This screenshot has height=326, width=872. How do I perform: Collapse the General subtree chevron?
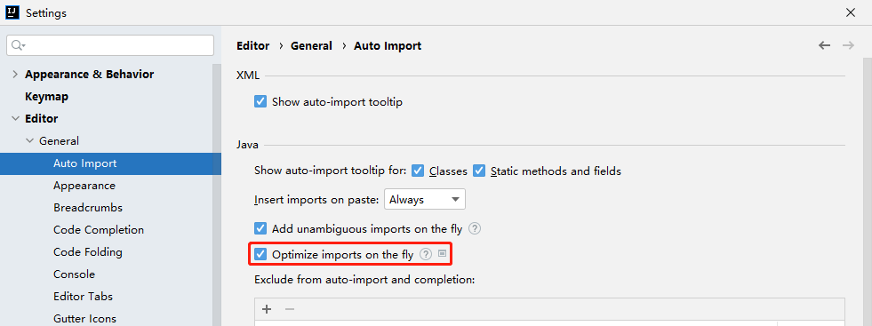click(29, 141)
